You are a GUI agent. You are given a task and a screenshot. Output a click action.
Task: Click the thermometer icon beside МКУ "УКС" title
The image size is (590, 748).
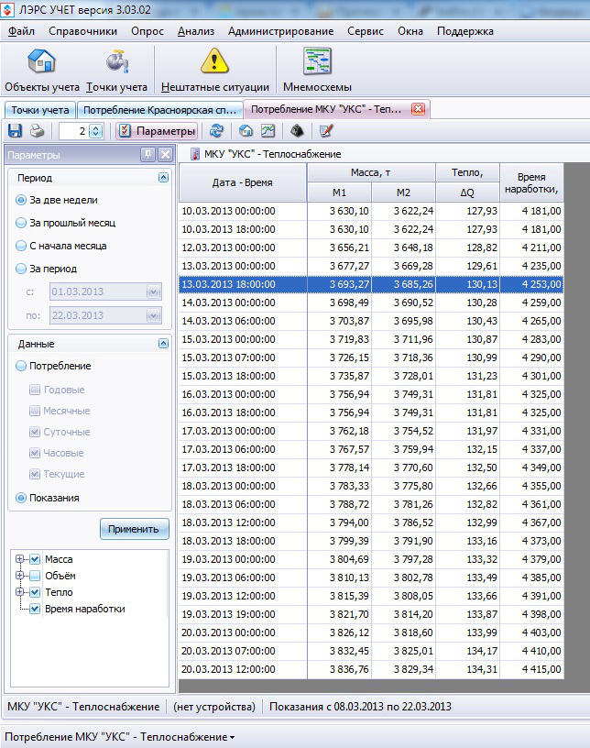[x=194, y=154]
